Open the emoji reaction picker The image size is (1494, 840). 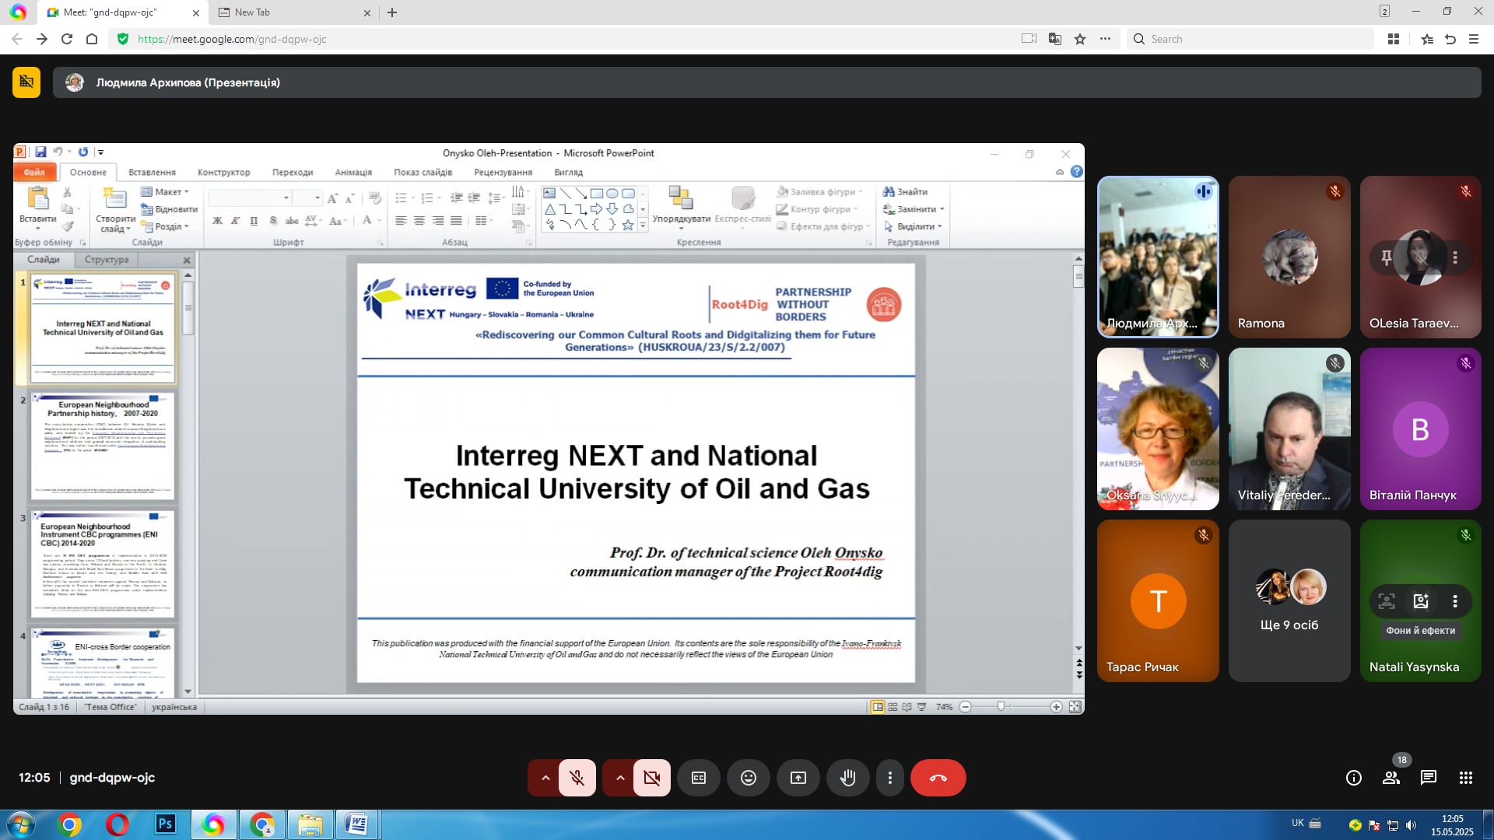tap(749, 778)
